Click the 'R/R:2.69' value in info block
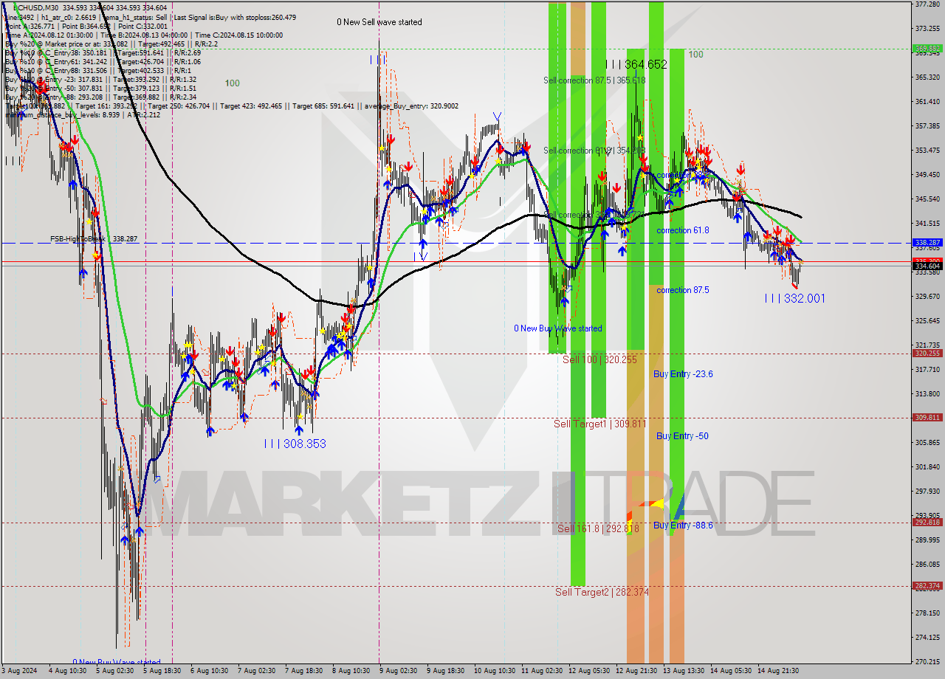Screen dimensions: 945x679 tap(186, 52)
